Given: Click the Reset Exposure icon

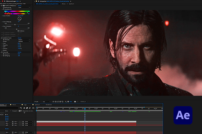Looking at the screenshot, I should 68,102.
